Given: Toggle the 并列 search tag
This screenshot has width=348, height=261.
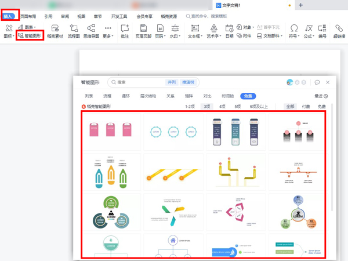Looking at the screenshot, I should pos(172,82).
